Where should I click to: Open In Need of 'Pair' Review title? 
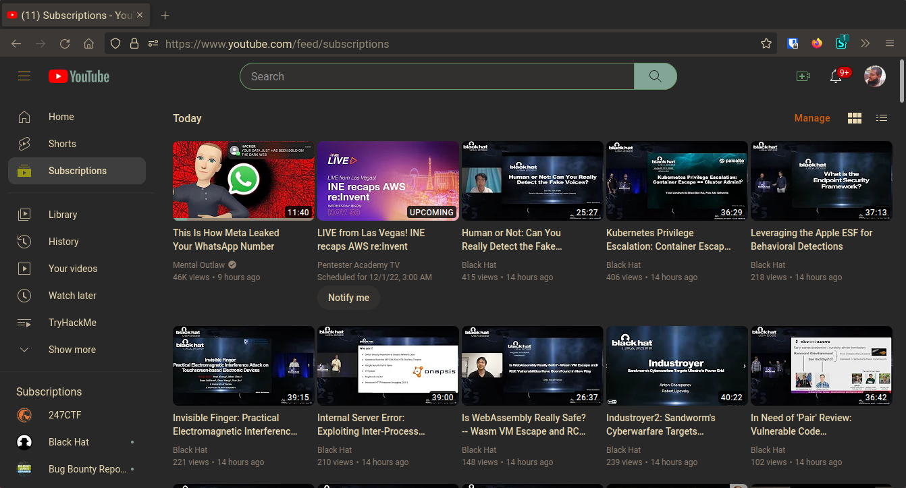tap(801, 425)
